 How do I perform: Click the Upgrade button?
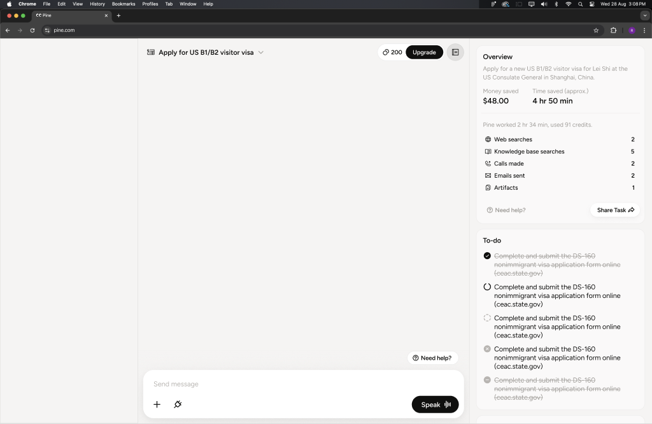pyautogui.click(x=424, y=52)
